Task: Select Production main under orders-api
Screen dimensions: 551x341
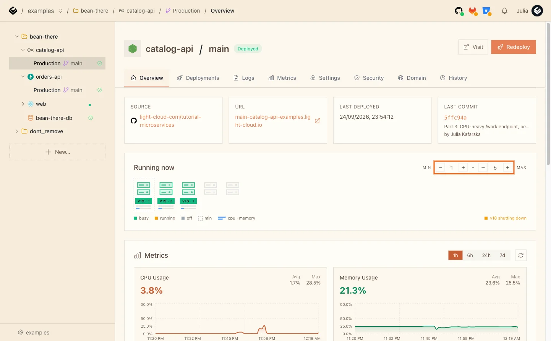Action: pos(57,90)
